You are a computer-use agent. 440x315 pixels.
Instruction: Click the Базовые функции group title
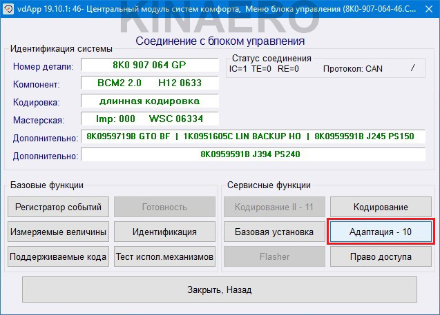coord(47,185)
